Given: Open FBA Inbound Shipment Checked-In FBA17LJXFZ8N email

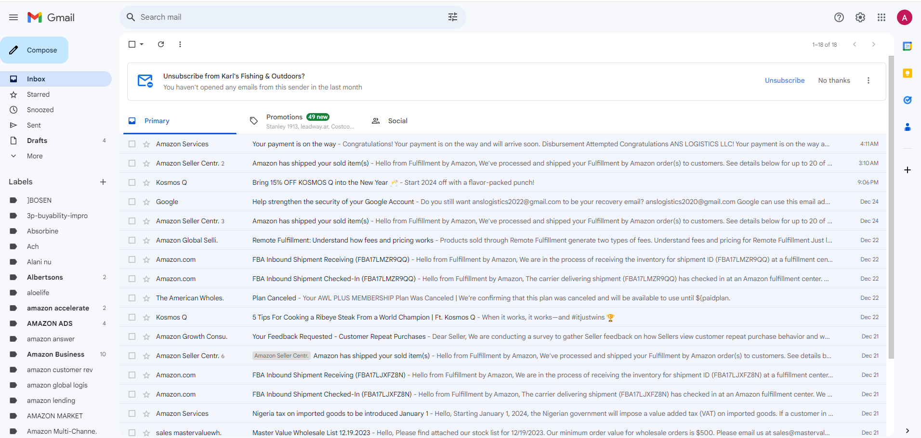Looking at the screenshot, I should 503,394.
